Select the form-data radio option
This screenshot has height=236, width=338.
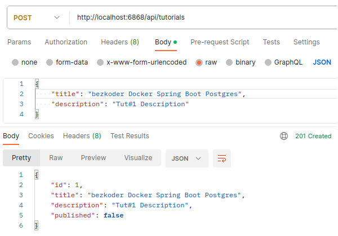pos(50,62)
